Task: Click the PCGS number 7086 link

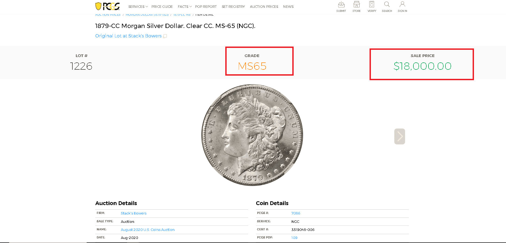Action: click(x=296, y=213)
